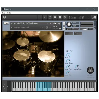The height and width of the screenshot is (99, 99).
Task: Open the options gear icon
Action: 55,17
